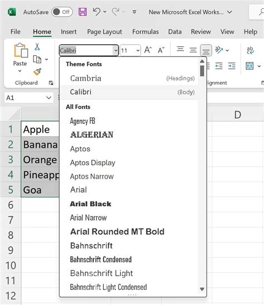Open the Orientation dropdown arrow
This screenshot has width=264, height=305.
pos(227,51)
